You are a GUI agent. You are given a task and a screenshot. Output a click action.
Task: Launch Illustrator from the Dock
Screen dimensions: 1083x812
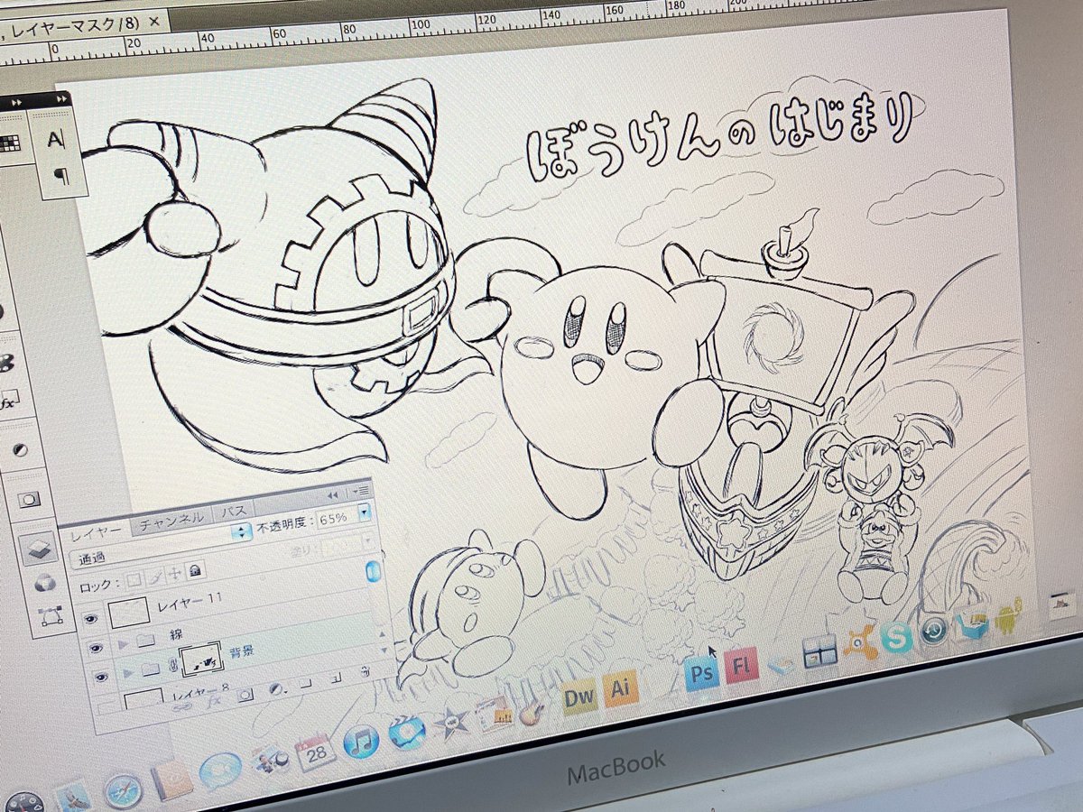tap(621, 688)
